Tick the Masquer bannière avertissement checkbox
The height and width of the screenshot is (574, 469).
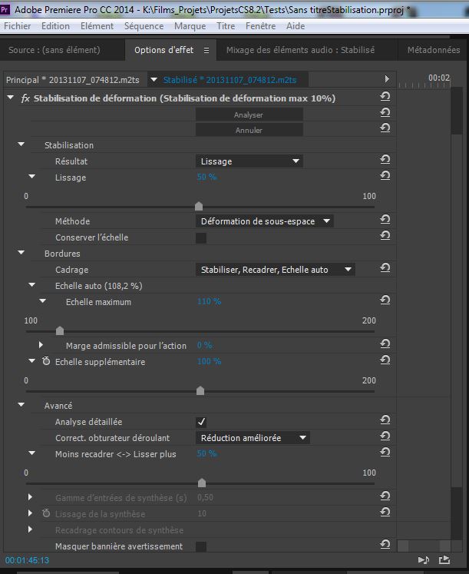coord(201,546)
